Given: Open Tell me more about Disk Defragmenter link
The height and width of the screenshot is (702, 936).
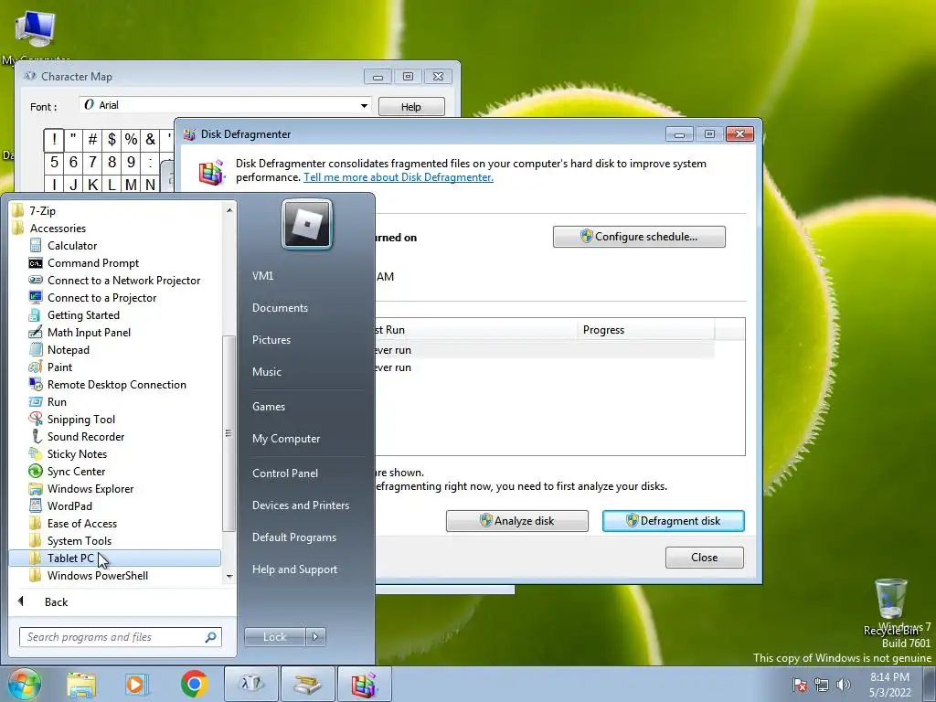Looking at the screenshot, I should pyautogui.click(x=399, y=177).
